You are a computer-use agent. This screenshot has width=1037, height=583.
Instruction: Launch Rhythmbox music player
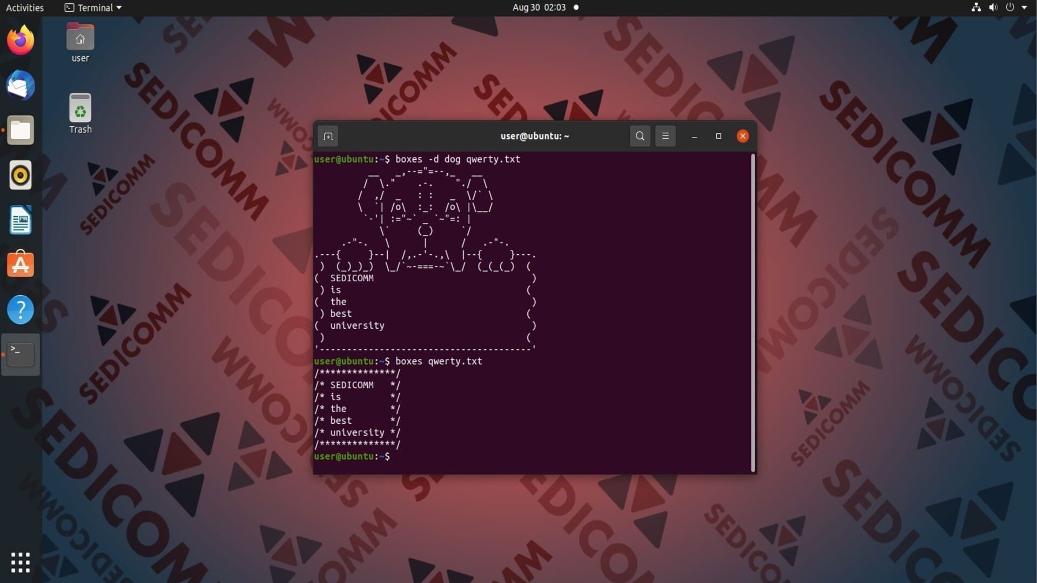click(21, 175)
